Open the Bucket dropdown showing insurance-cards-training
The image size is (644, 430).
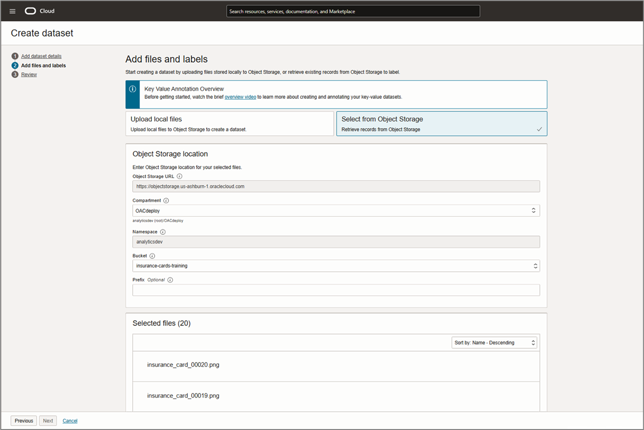point(535,266)
